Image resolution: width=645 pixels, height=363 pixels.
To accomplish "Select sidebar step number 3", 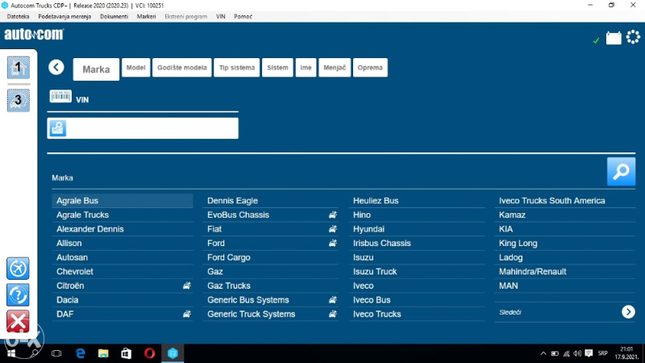I will [18, 99].
